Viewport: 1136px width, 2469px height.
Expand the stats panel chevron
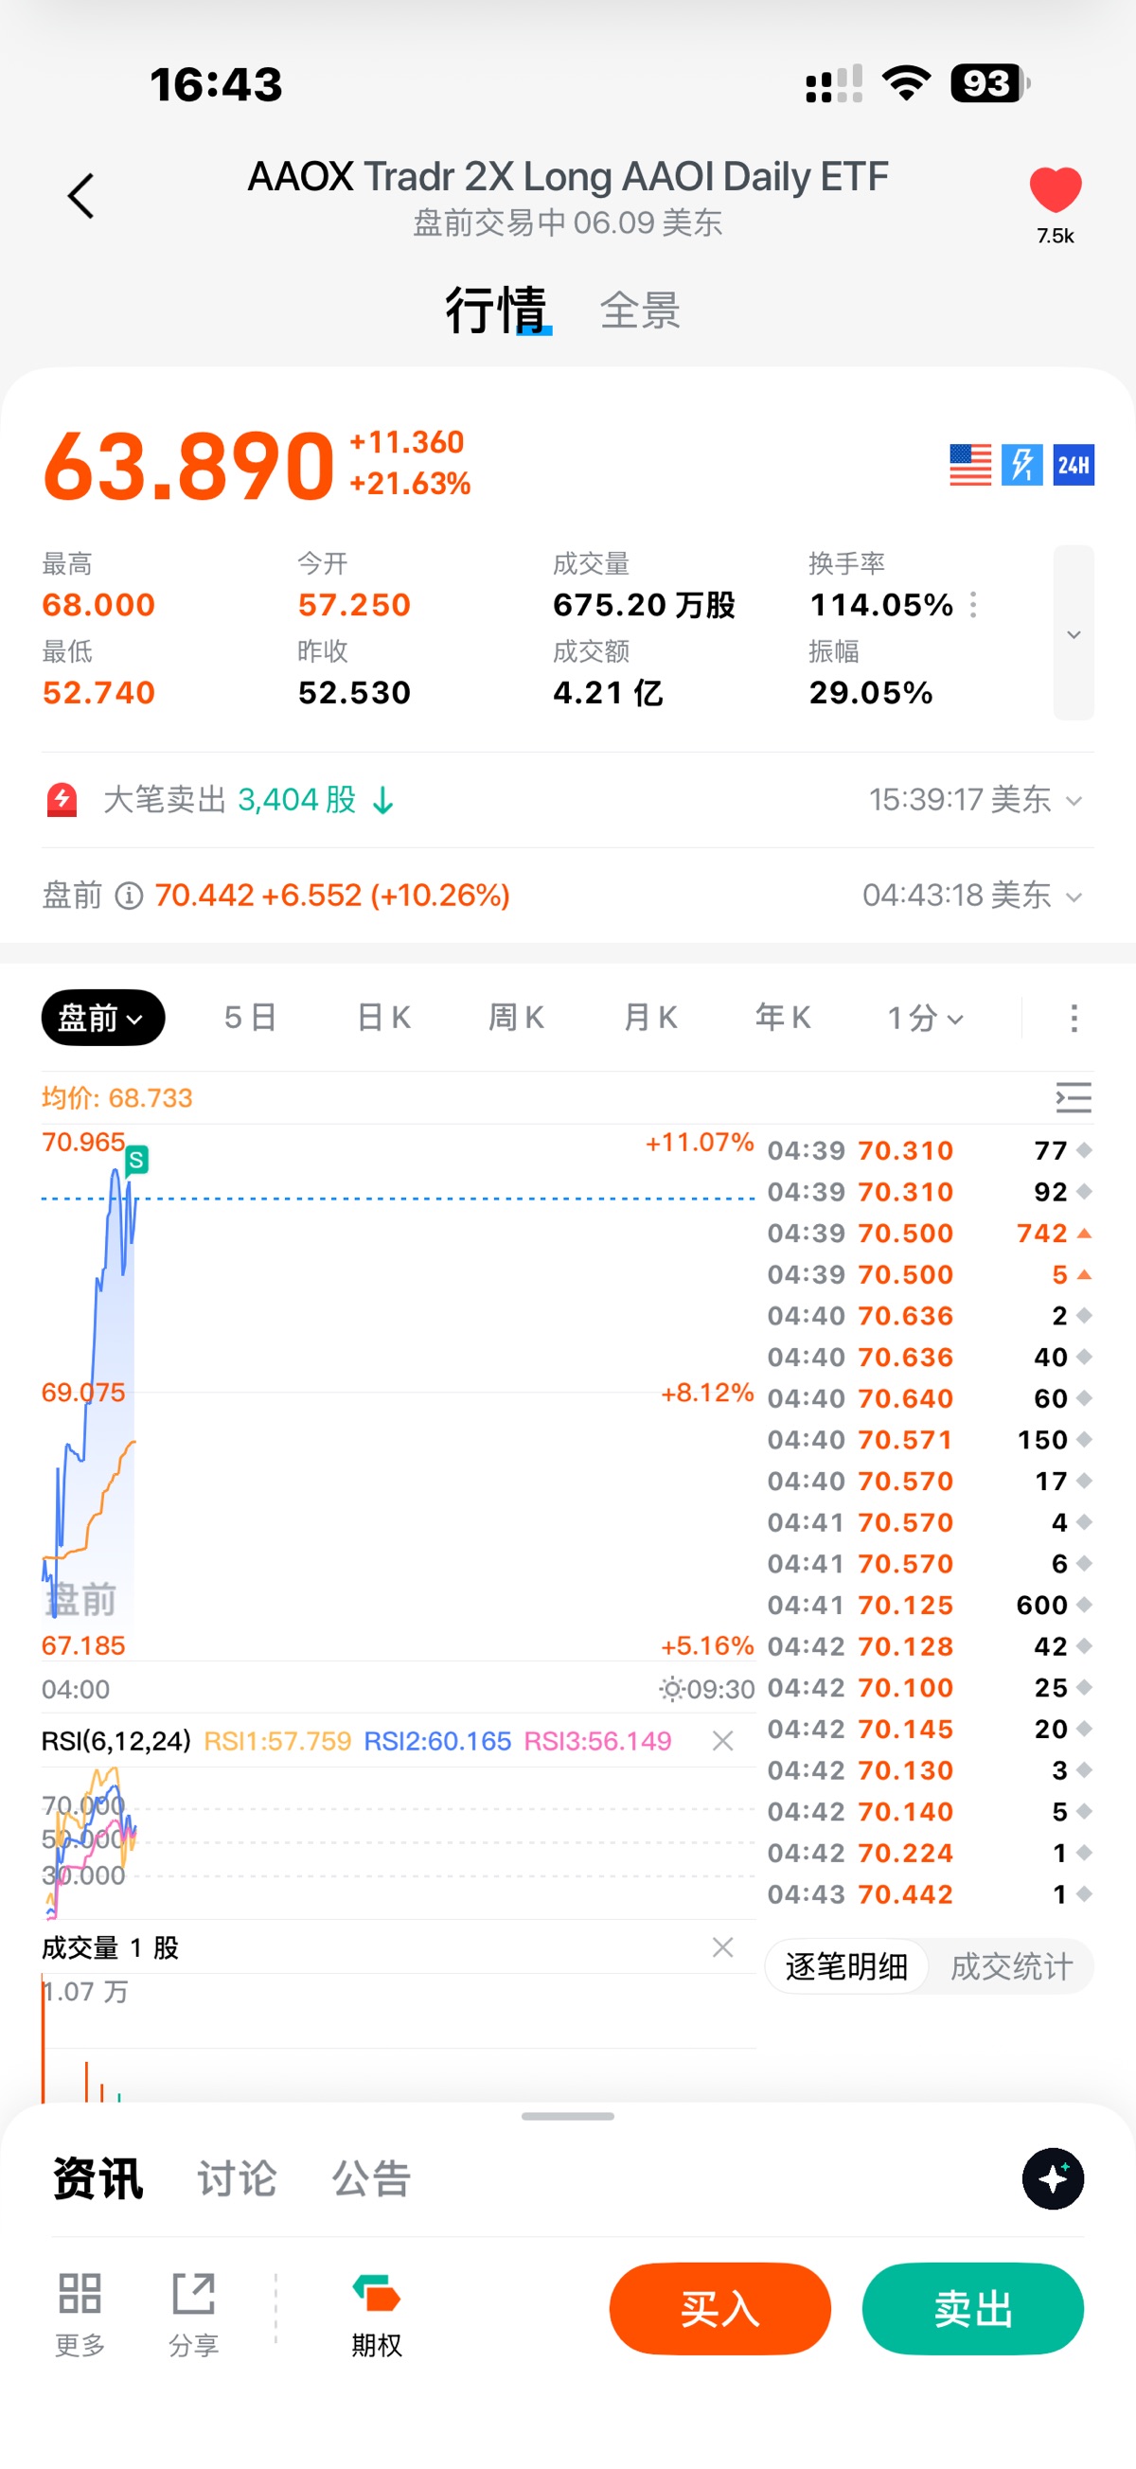pyautogui.click(x=1074, y=632)
